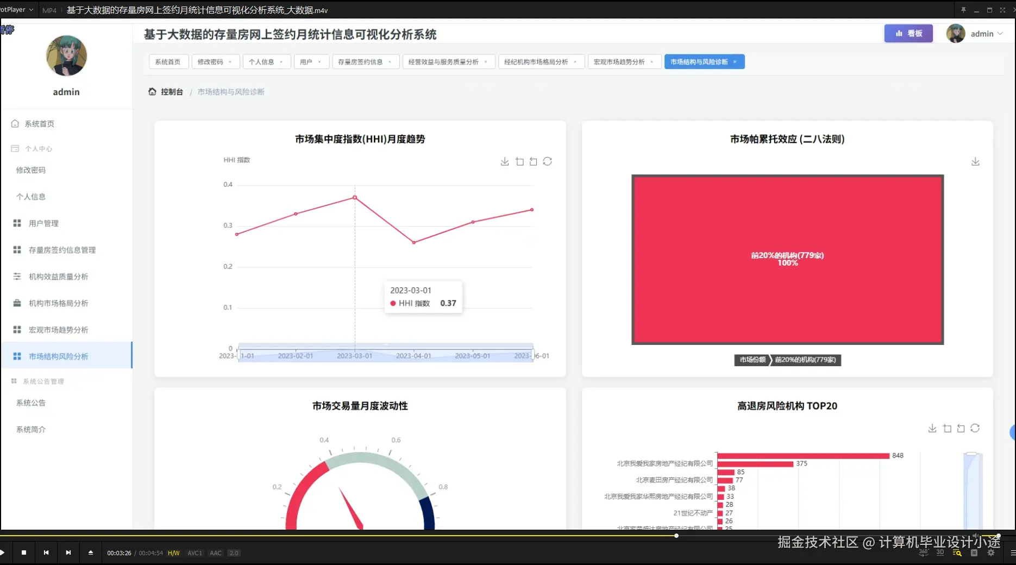Toggle H/W hardware acceleration indicator
The image size is (1016, 565).
(x=174, y=553)
